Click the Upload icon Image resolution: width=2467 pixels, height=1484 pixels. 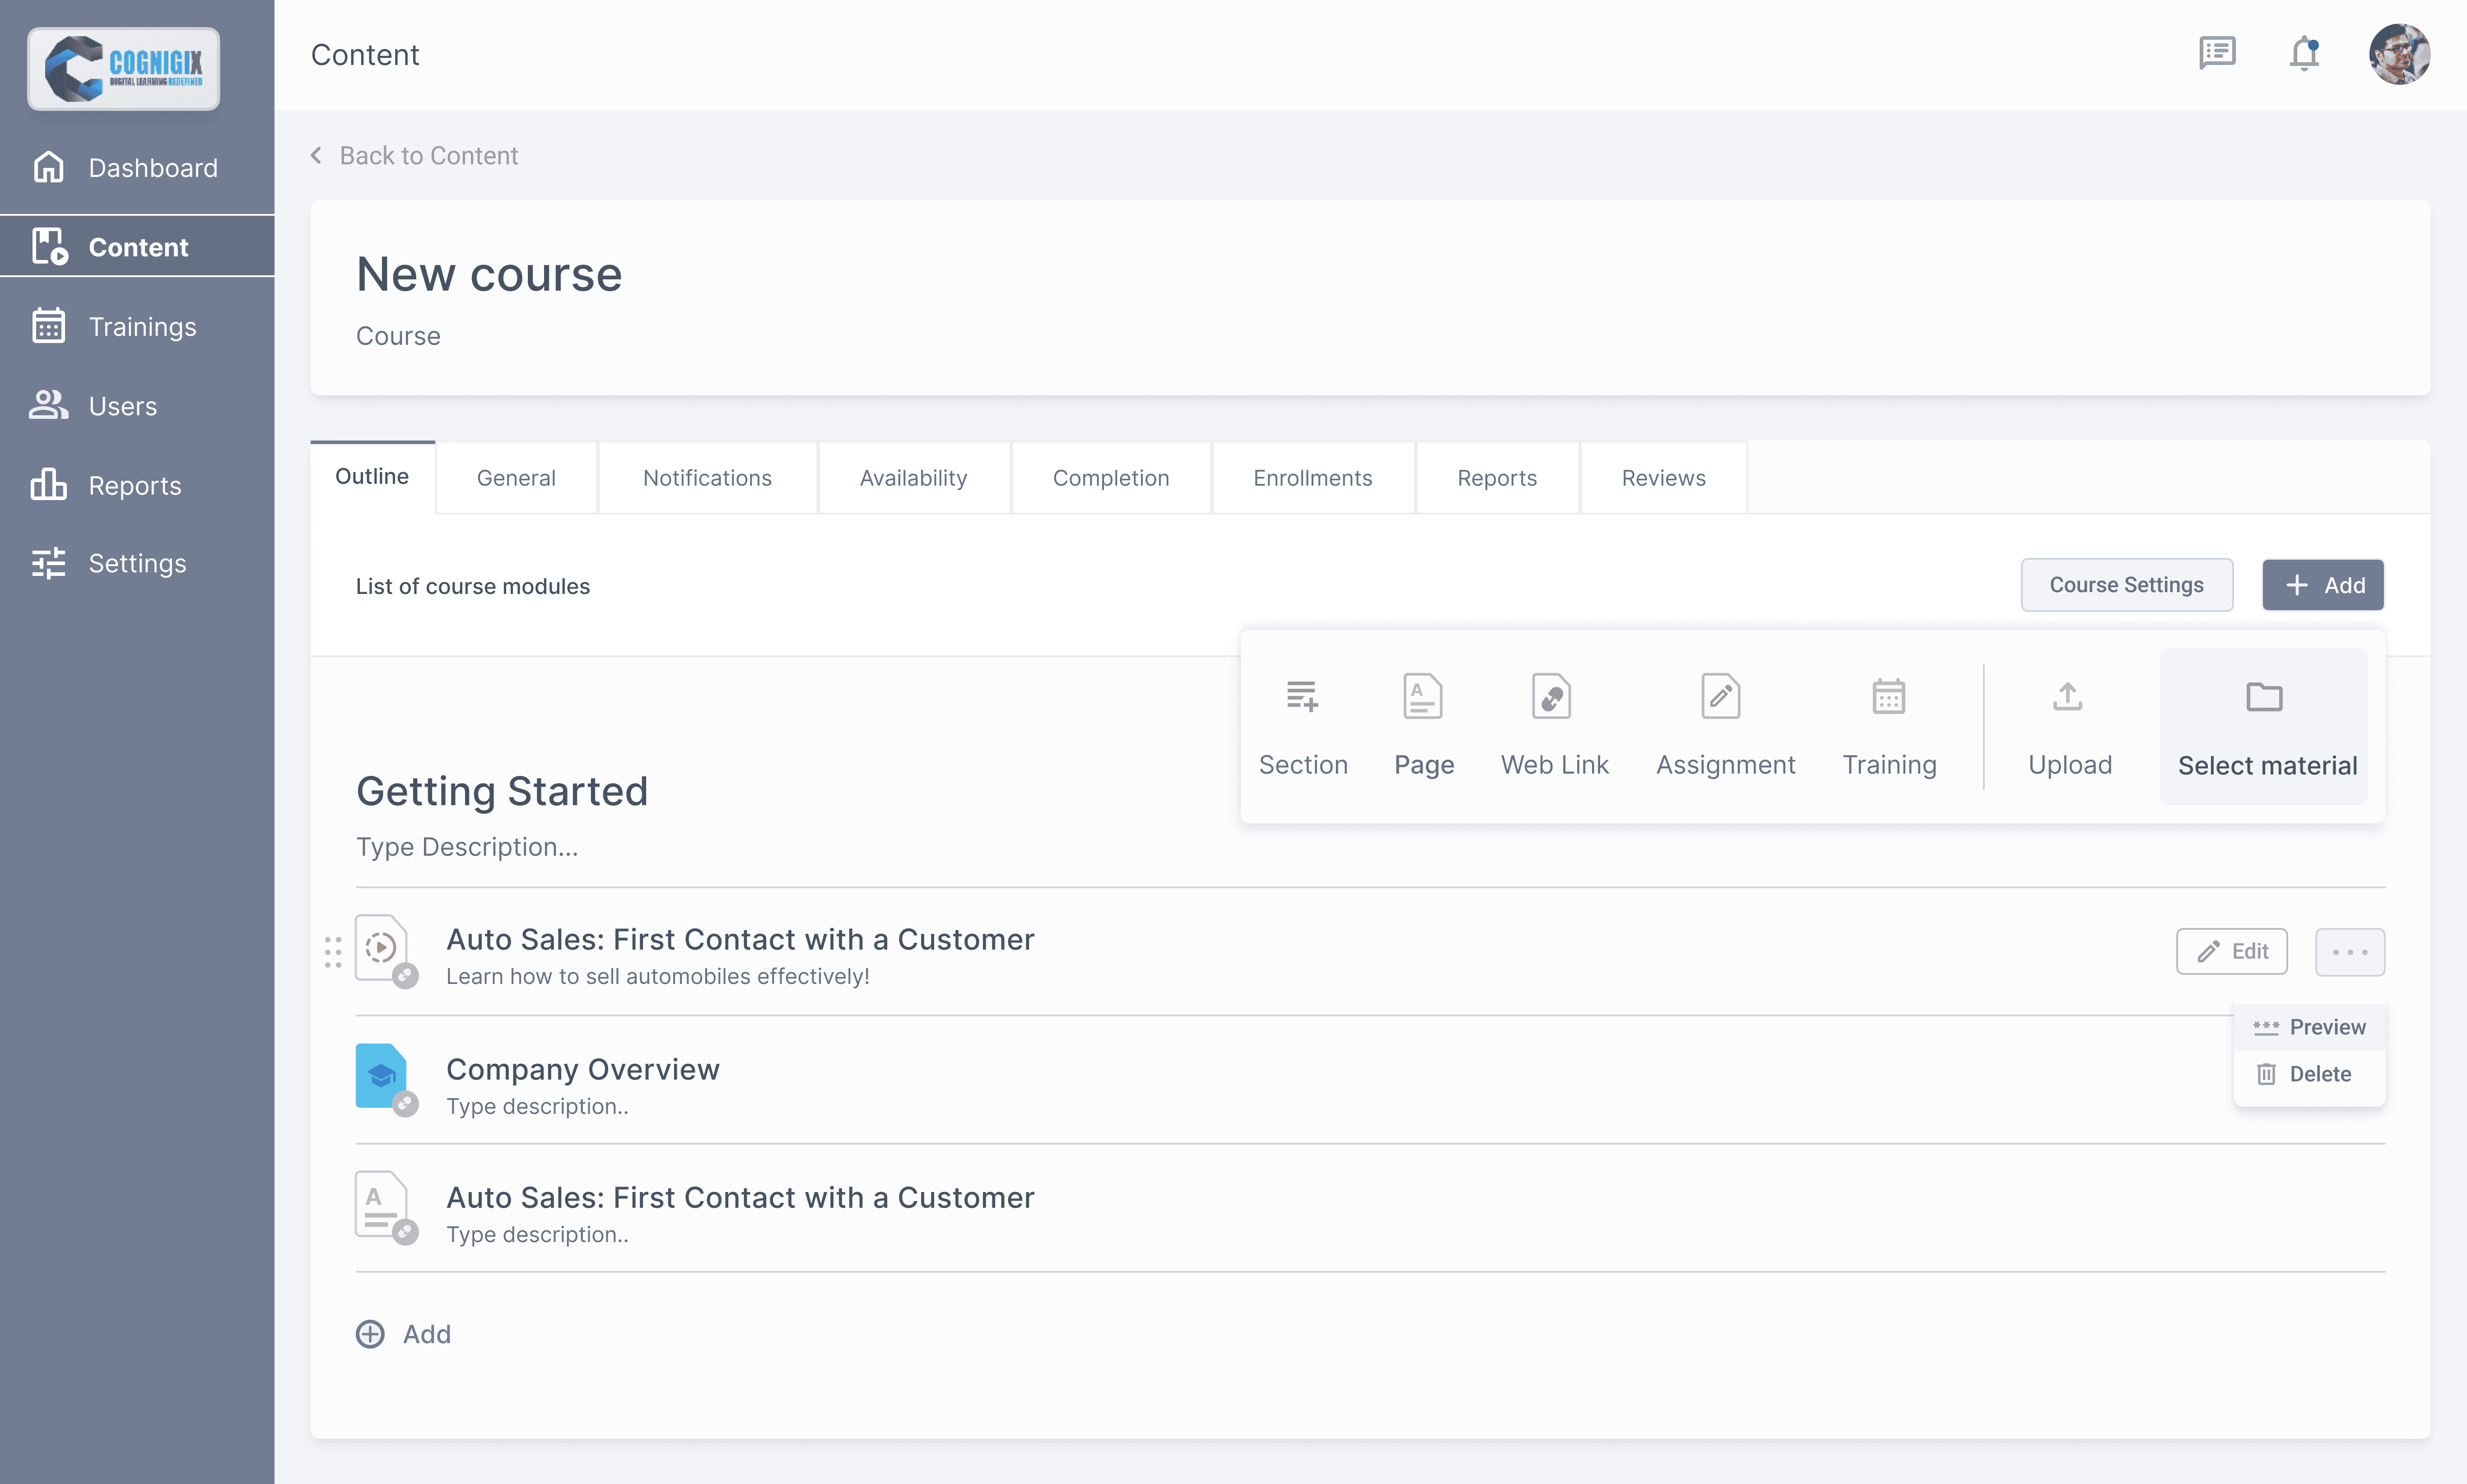(2068, 697)
